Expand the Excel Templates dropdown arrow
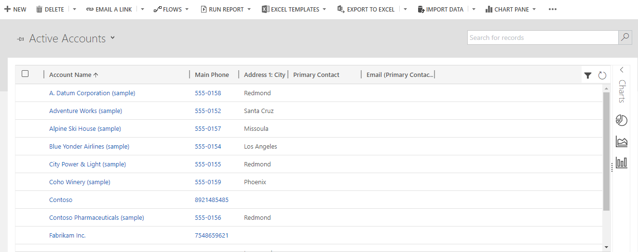The width and height of the screenshot is (638, 252). [x=324, y=9]
